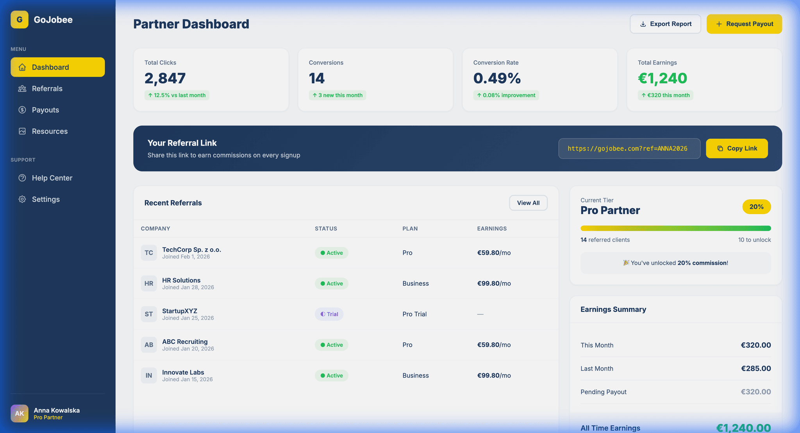
Task: Click the Trial badge on StartupXYZ
Action: coord(329,314)
